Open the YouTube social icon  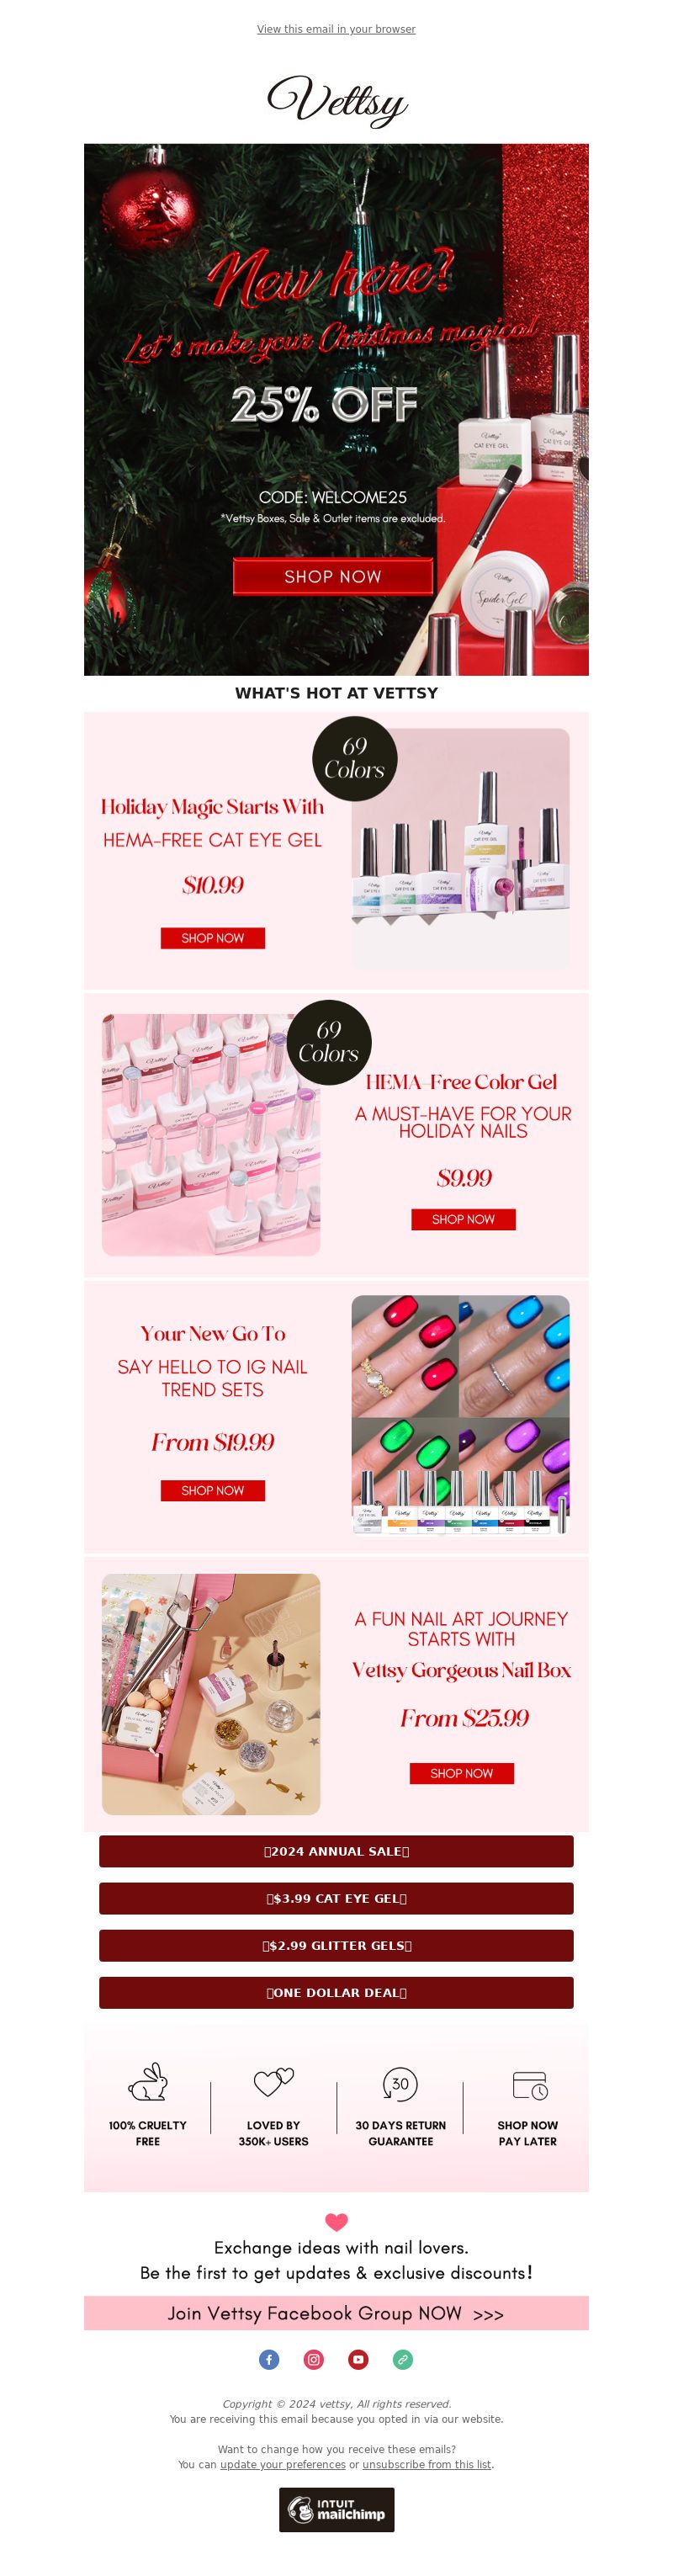pyautogui.click(x=358, y=2359)
